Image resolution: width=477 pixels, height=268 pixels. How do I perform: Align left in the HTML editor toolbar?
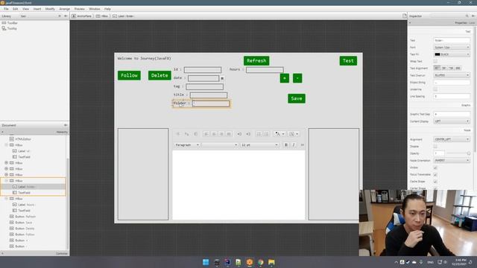(x=206, y=134)
